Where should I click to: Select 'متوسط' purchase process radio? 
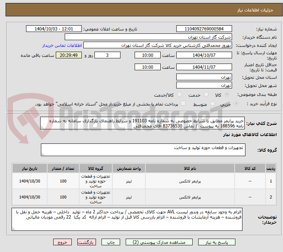click(213, 104)
